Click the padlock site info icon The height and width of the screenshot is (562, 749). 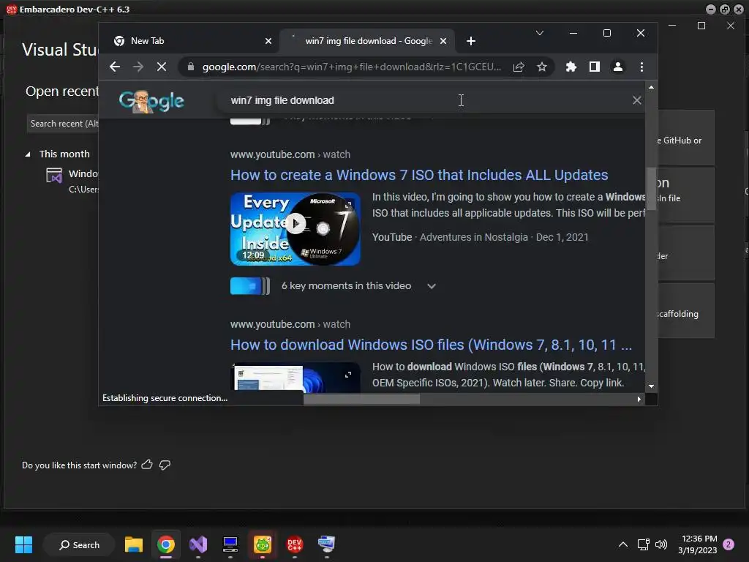191,67
